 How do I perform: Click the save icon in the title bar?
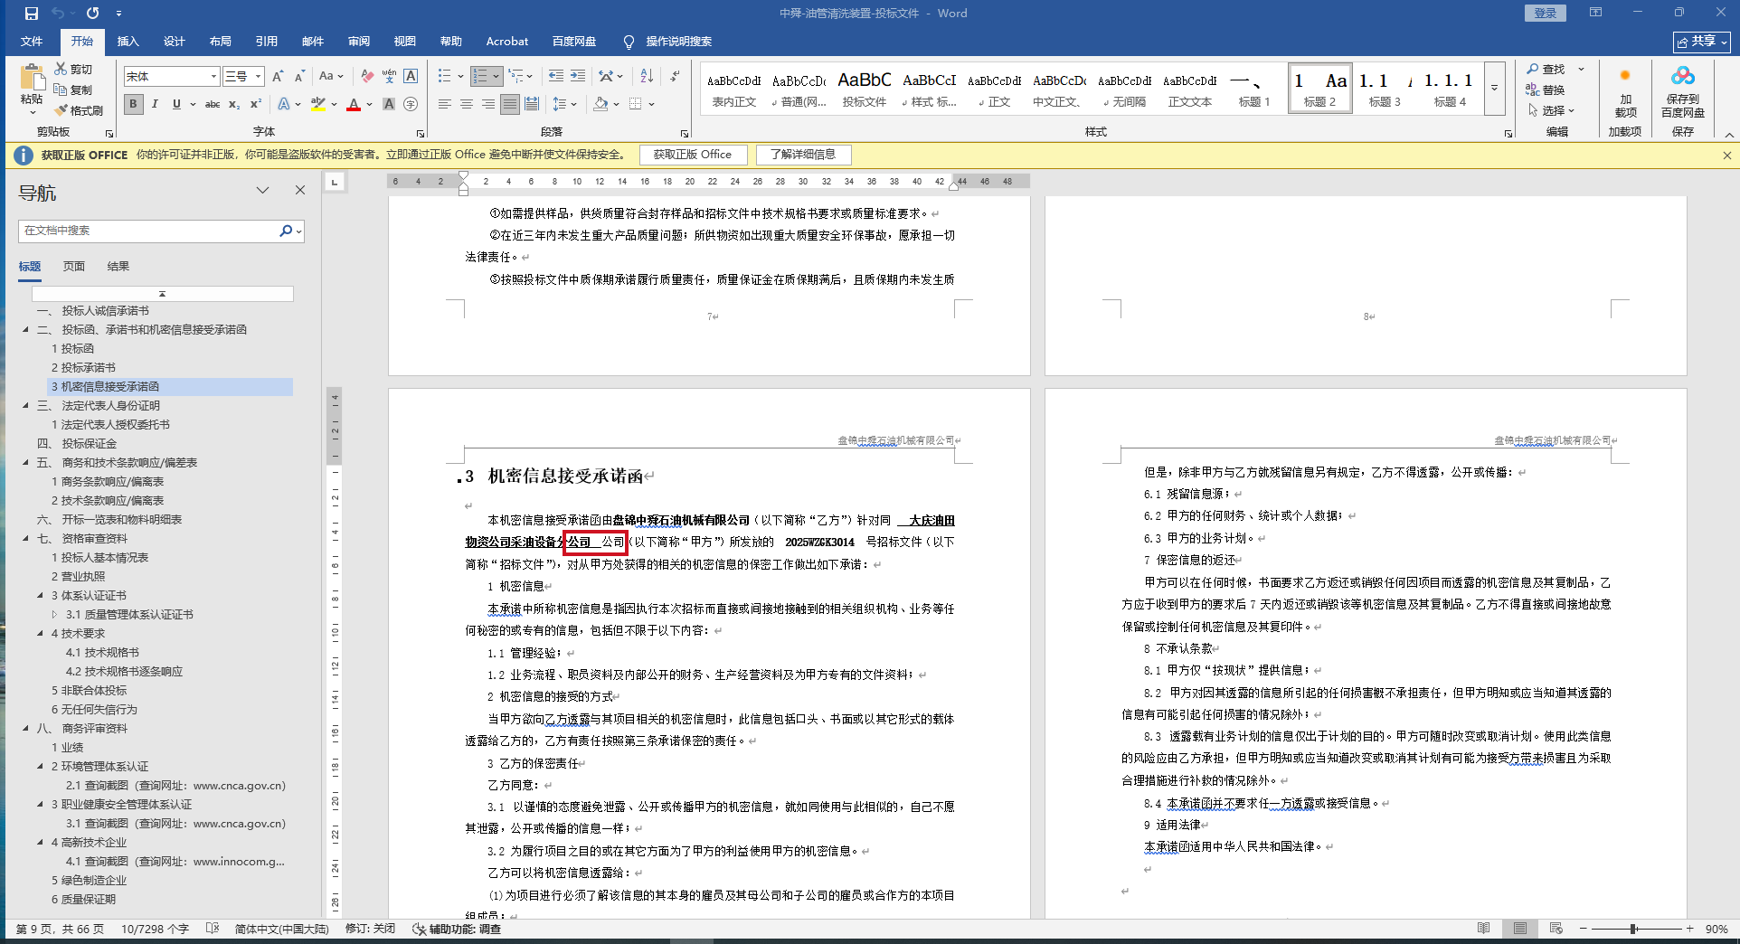32,14
